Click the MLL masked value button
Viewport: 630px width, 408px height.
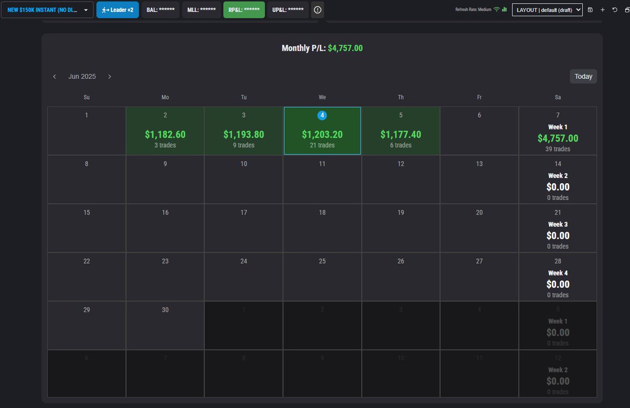(x=201, y=9)
